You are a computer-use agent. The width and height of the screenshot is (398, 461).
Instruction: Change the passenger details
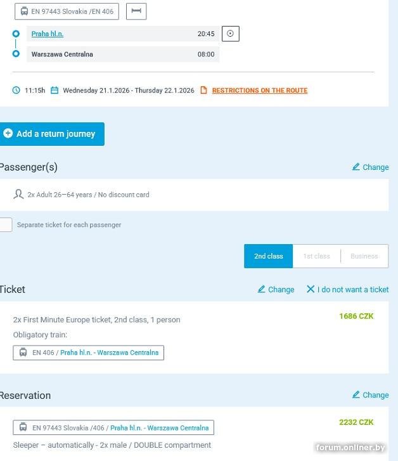click(370, 167)
